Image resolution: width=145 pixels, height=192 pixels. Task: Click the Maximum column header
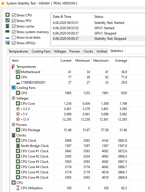[x=101, y=61]
